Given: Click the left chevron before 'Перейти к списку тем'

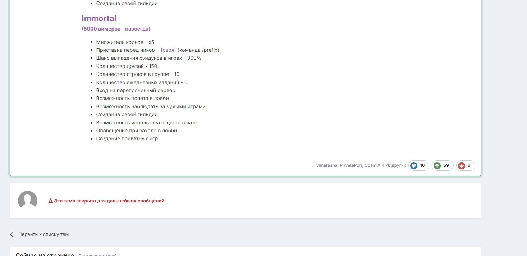Looking at the screenshot, I should (12, 234).
